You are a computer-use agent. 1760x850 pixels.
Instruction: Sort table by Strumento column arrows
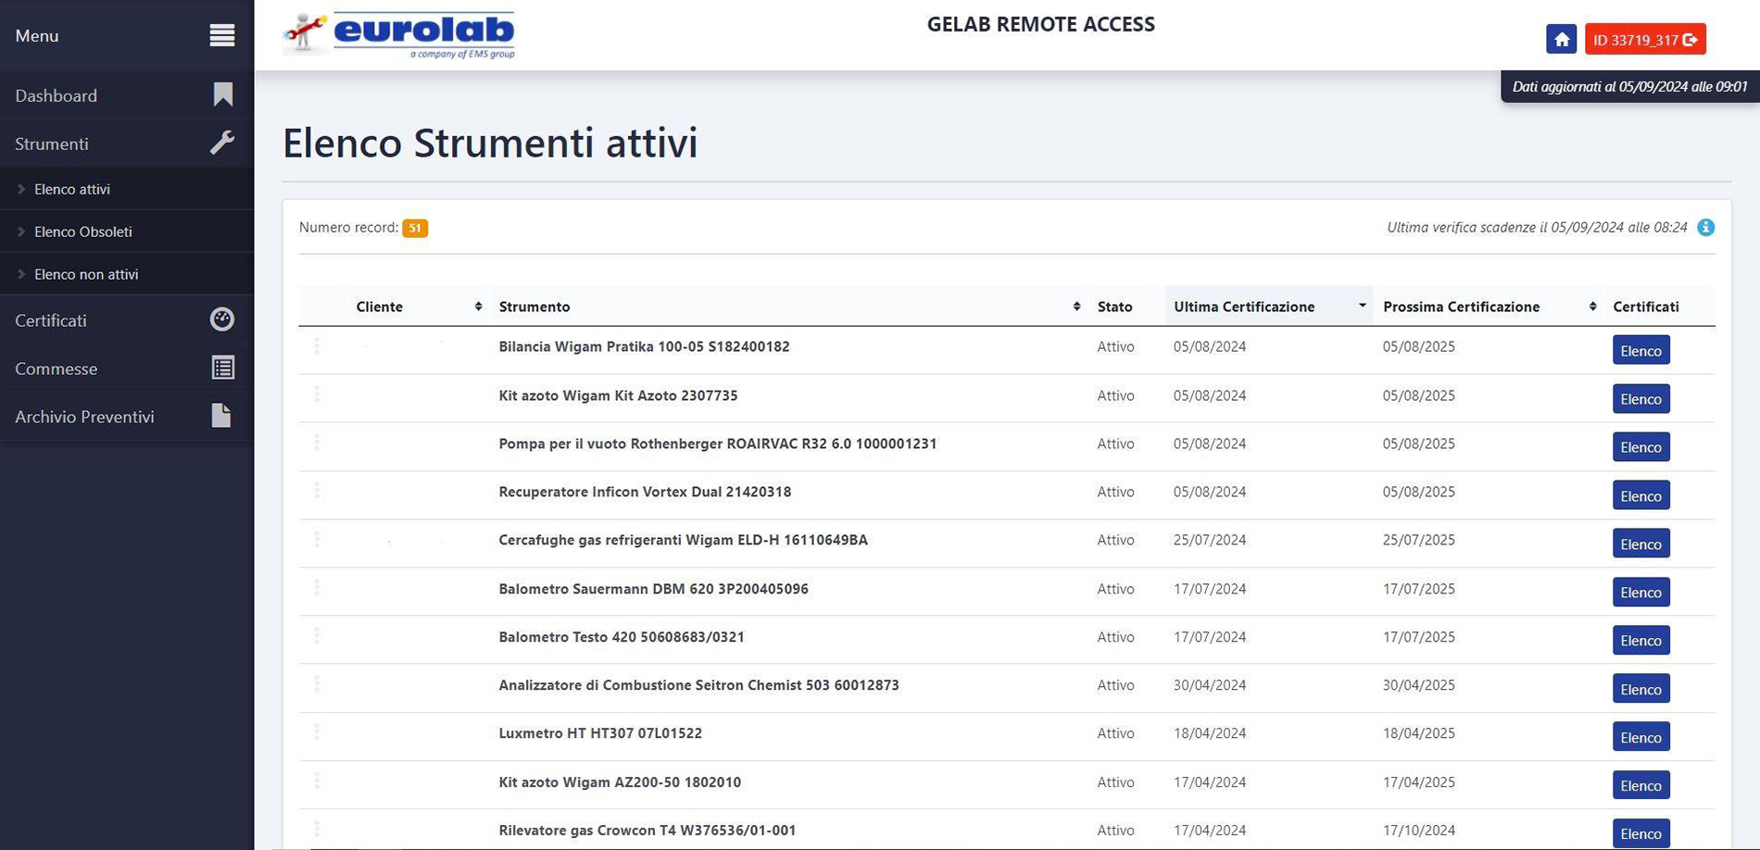(x=1076, y=306)
